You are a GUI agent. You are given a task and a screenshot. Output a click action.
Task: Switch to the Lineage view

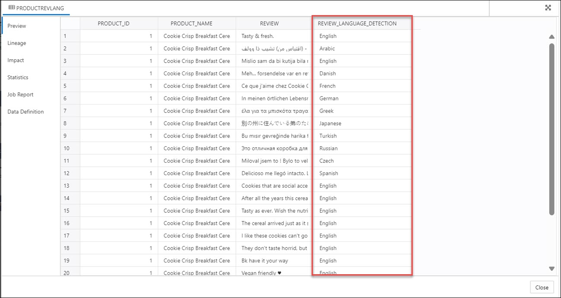pos(16,43)
